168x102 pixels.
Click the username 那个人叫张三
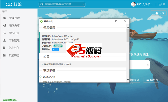pyautogui.click(x=145, y=4)
